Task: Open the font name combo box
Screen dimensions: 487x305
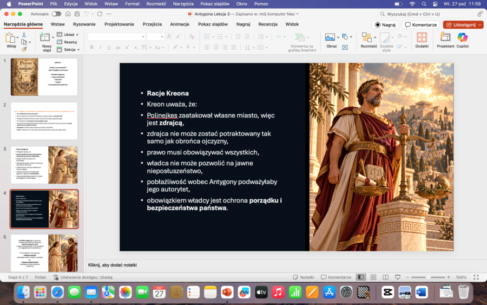Action: 116,37
